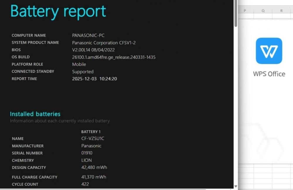Click the 'DESIGN CAPACITY' label
This screenshot has height=190, width=293.
click(29, 167)
